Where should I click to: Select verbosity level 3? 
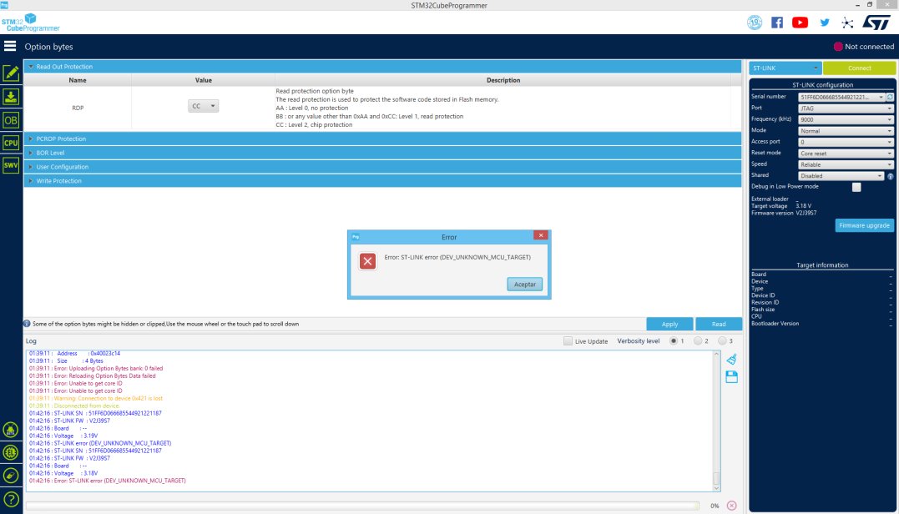722,341
